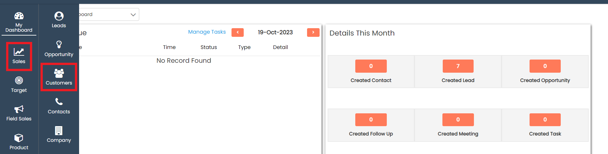Screen dimensions: 608x154
Task: Open Leads person icon
Action: (59, 16)
